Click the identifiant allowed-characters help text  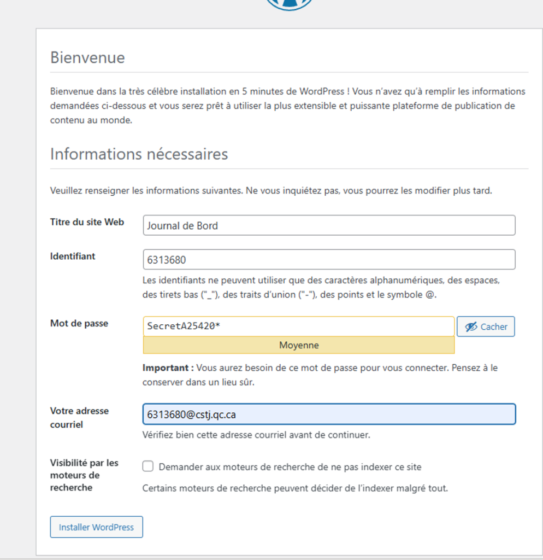(x=321, y=288)
